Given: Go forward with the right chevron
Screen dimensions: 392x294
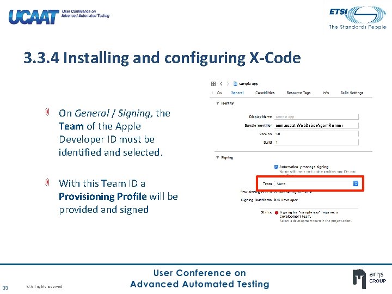Looking at the screenshot, I should pyautogui.click(x=228, y=84).
